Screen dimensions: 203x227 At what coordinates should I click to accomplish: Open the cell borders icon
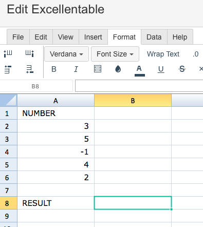pyautogui.click(x=98, y=69)
